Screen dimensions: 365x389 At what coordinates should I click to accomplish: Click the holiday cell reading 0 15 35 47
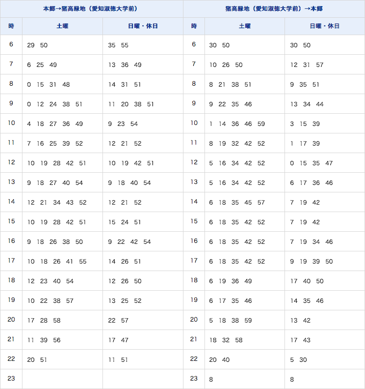click(x=325, y=163)
